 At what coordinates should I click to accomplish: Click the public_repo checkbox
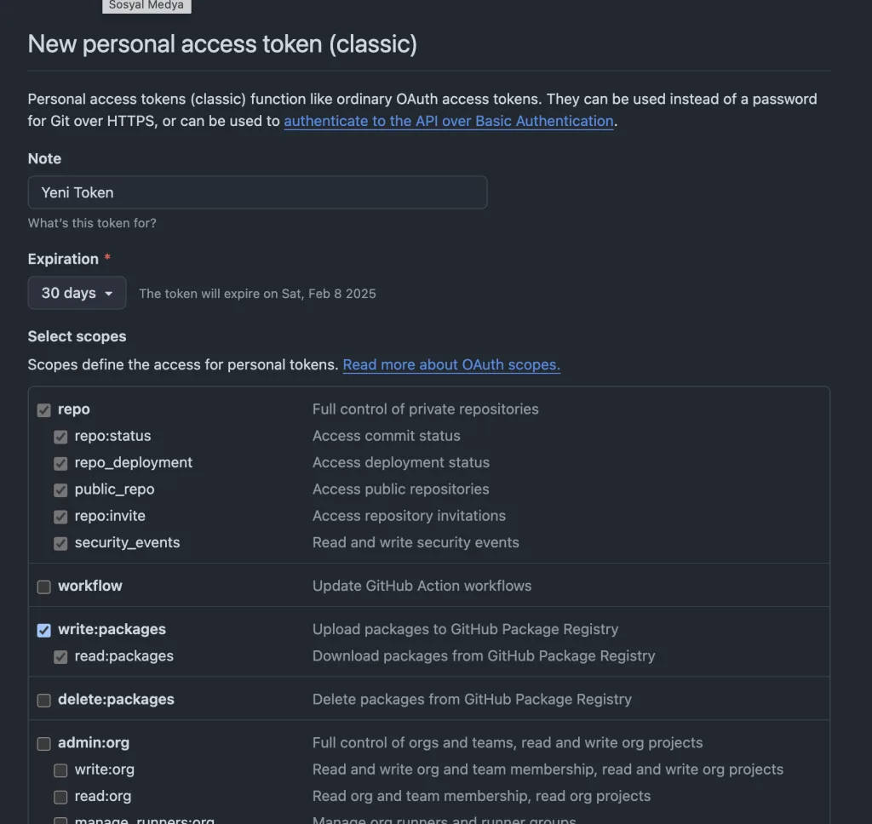pos(60,490)
